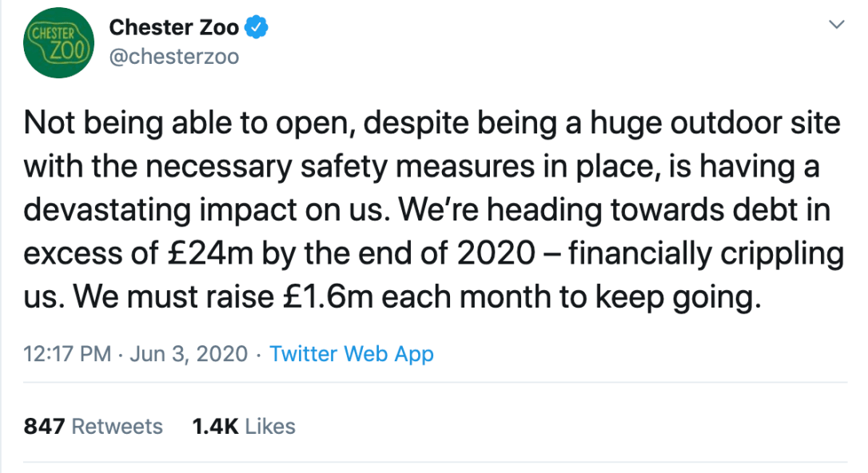
Task: Click the @chesterzoo username handle
Action: coord(174,56)
